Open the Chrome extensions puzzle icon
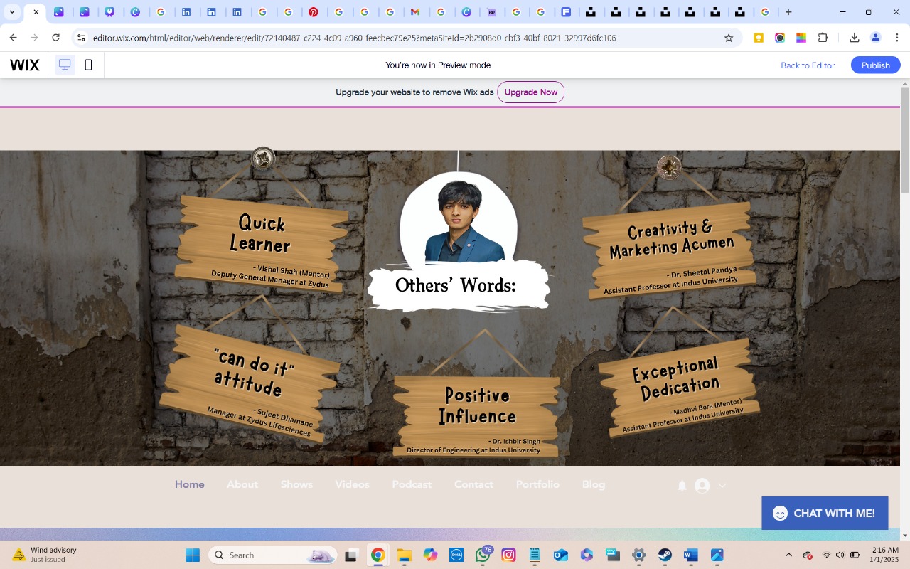Screen dimensions: 910x569 click(823, 38)
